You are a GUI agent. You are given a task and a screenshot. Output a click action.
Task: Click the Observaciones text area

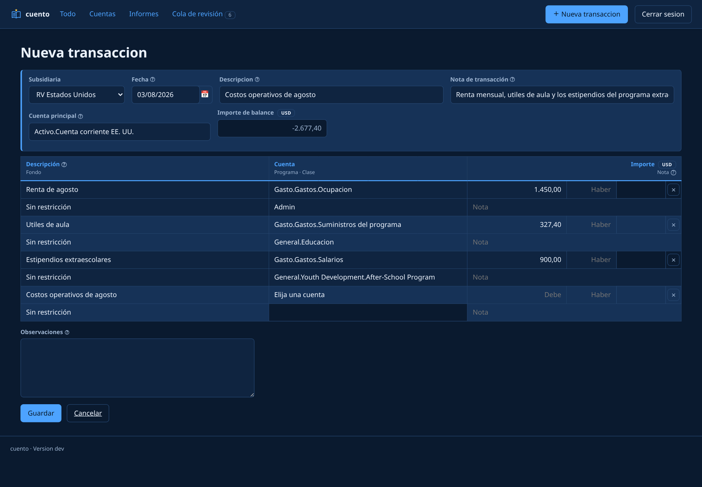(x=137, y=368)
